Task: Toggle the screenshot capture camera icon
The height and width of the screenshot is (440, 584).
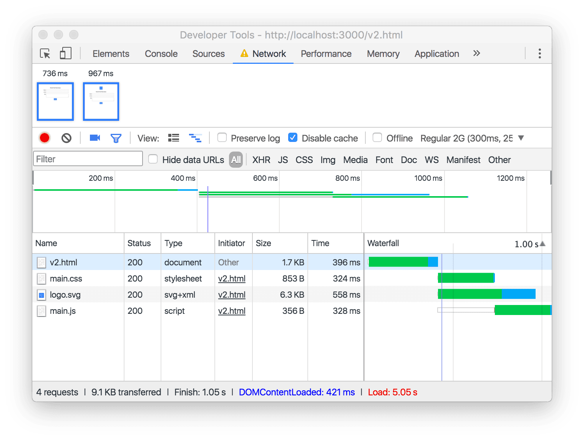Action: [95, 138]
